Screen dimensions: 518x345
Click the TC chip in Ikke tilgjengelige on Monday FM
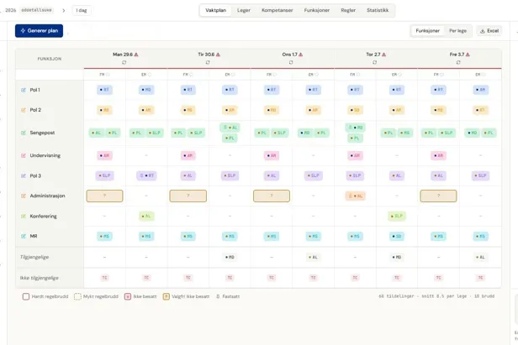pyautogui.click(x=105, y=278)
